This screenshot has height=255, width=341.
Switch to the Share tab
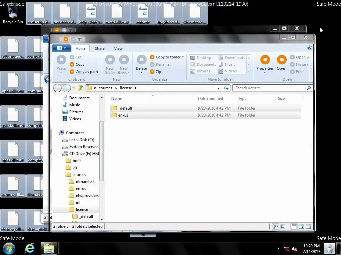tap(100, 48)
